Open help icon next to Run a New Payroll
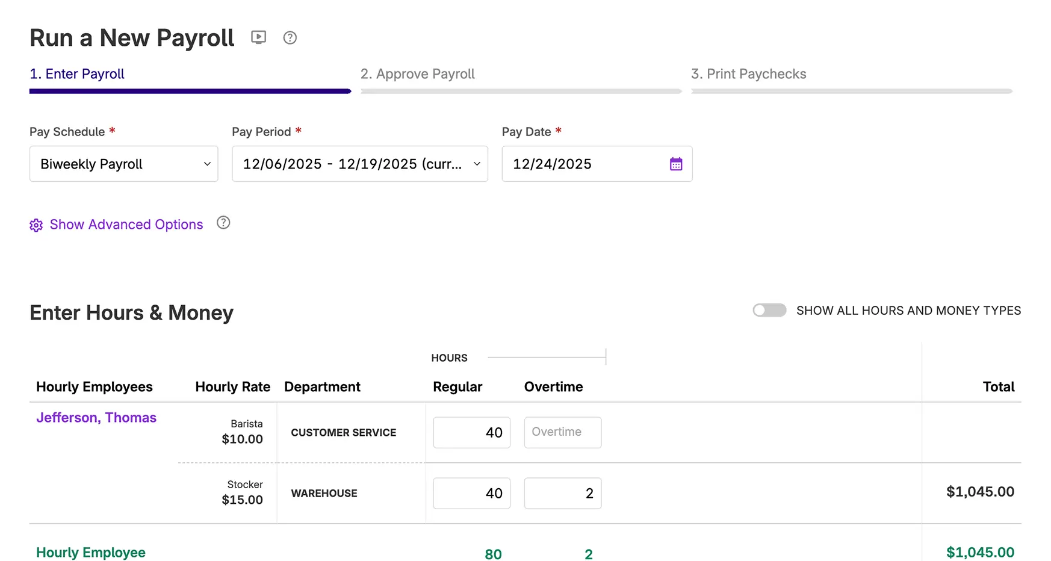 [x=290, y=38]
